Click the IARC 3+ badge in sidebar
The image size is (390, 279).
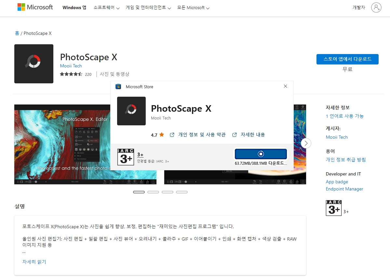coord(333,208)
